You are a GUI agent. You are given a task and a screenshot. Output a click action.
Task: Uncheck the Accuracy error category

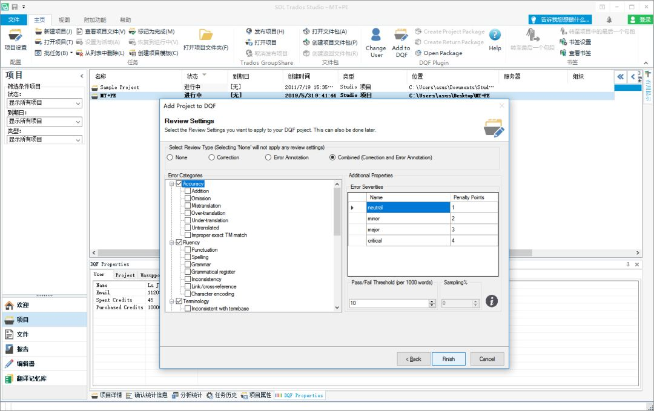(180, 183)
